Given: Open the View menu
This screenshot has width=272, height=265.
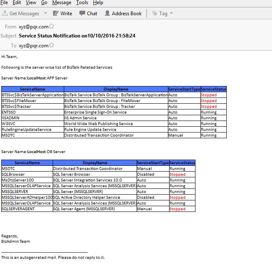Looking at the screenshot, I should pos(31,2).
